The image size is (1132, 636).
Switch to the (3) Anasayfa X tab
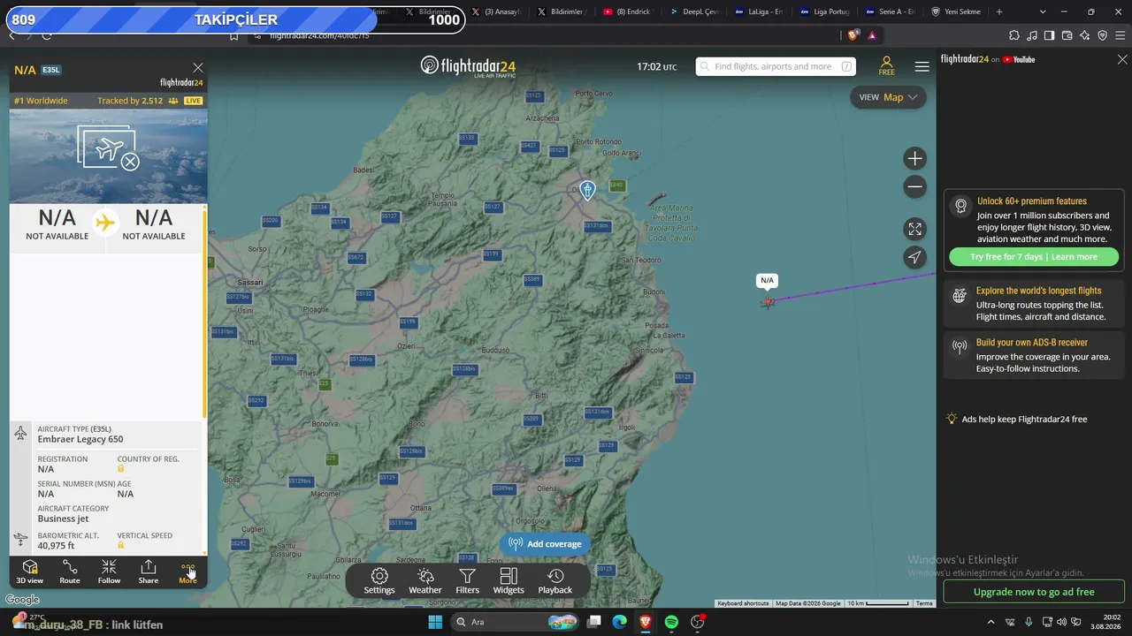[x=495, y=11]
